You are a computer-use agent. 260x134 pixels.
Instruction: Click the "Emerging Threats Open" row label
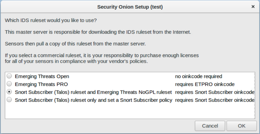click(x=42, y=76)
